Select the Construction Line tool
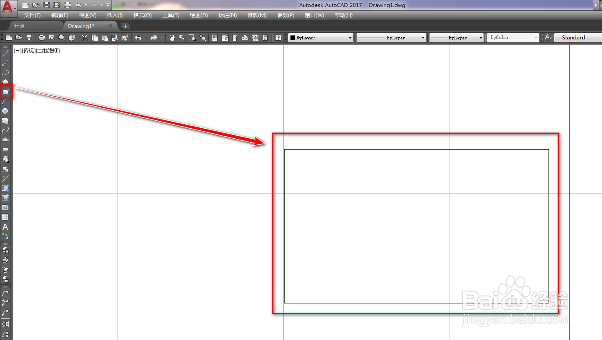This screenshot has width=602, height=340. click(x=5, y=63)
